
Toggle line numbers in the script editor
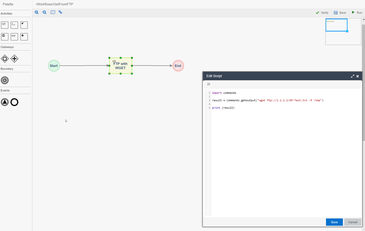[x=209, y=84]
